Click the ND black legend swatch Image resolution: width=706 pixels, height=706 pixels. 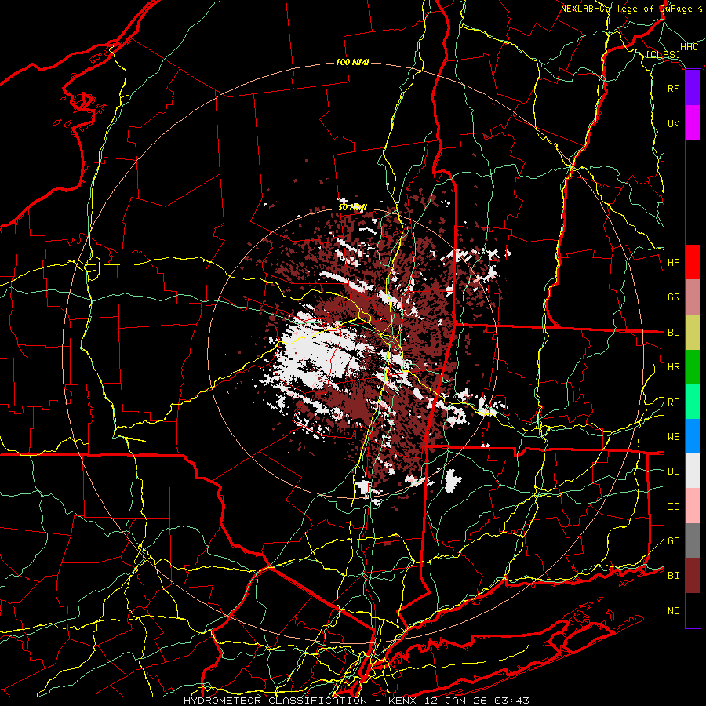coord(693,610)
